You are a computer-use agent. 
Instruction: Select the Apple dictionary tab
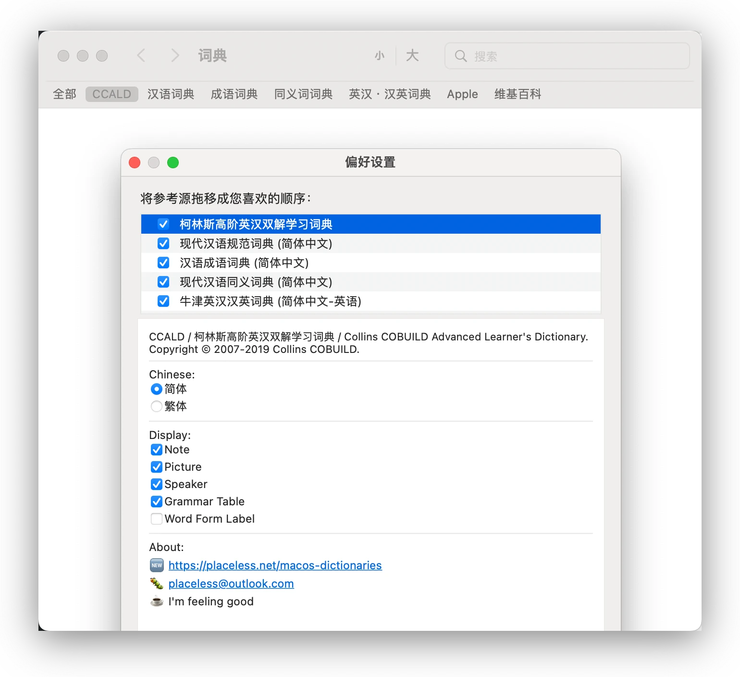click(462, 94)
